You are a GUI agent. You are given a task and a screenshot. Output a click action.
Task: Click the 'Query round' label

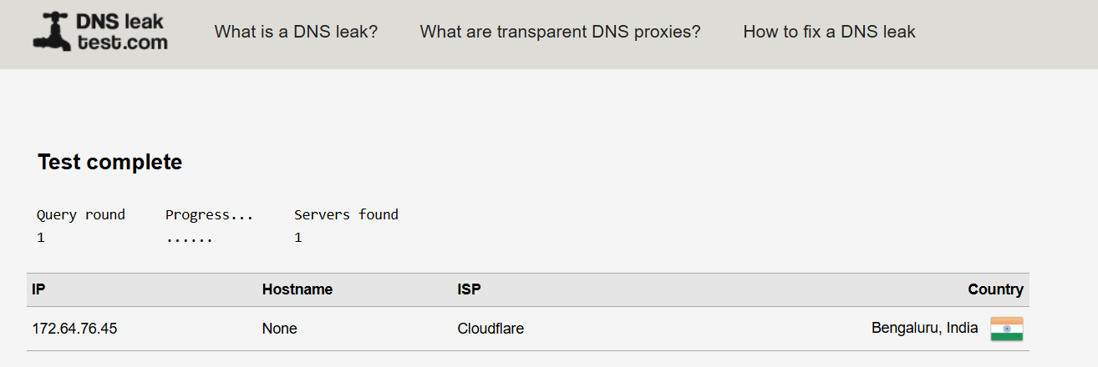point(81,214)
